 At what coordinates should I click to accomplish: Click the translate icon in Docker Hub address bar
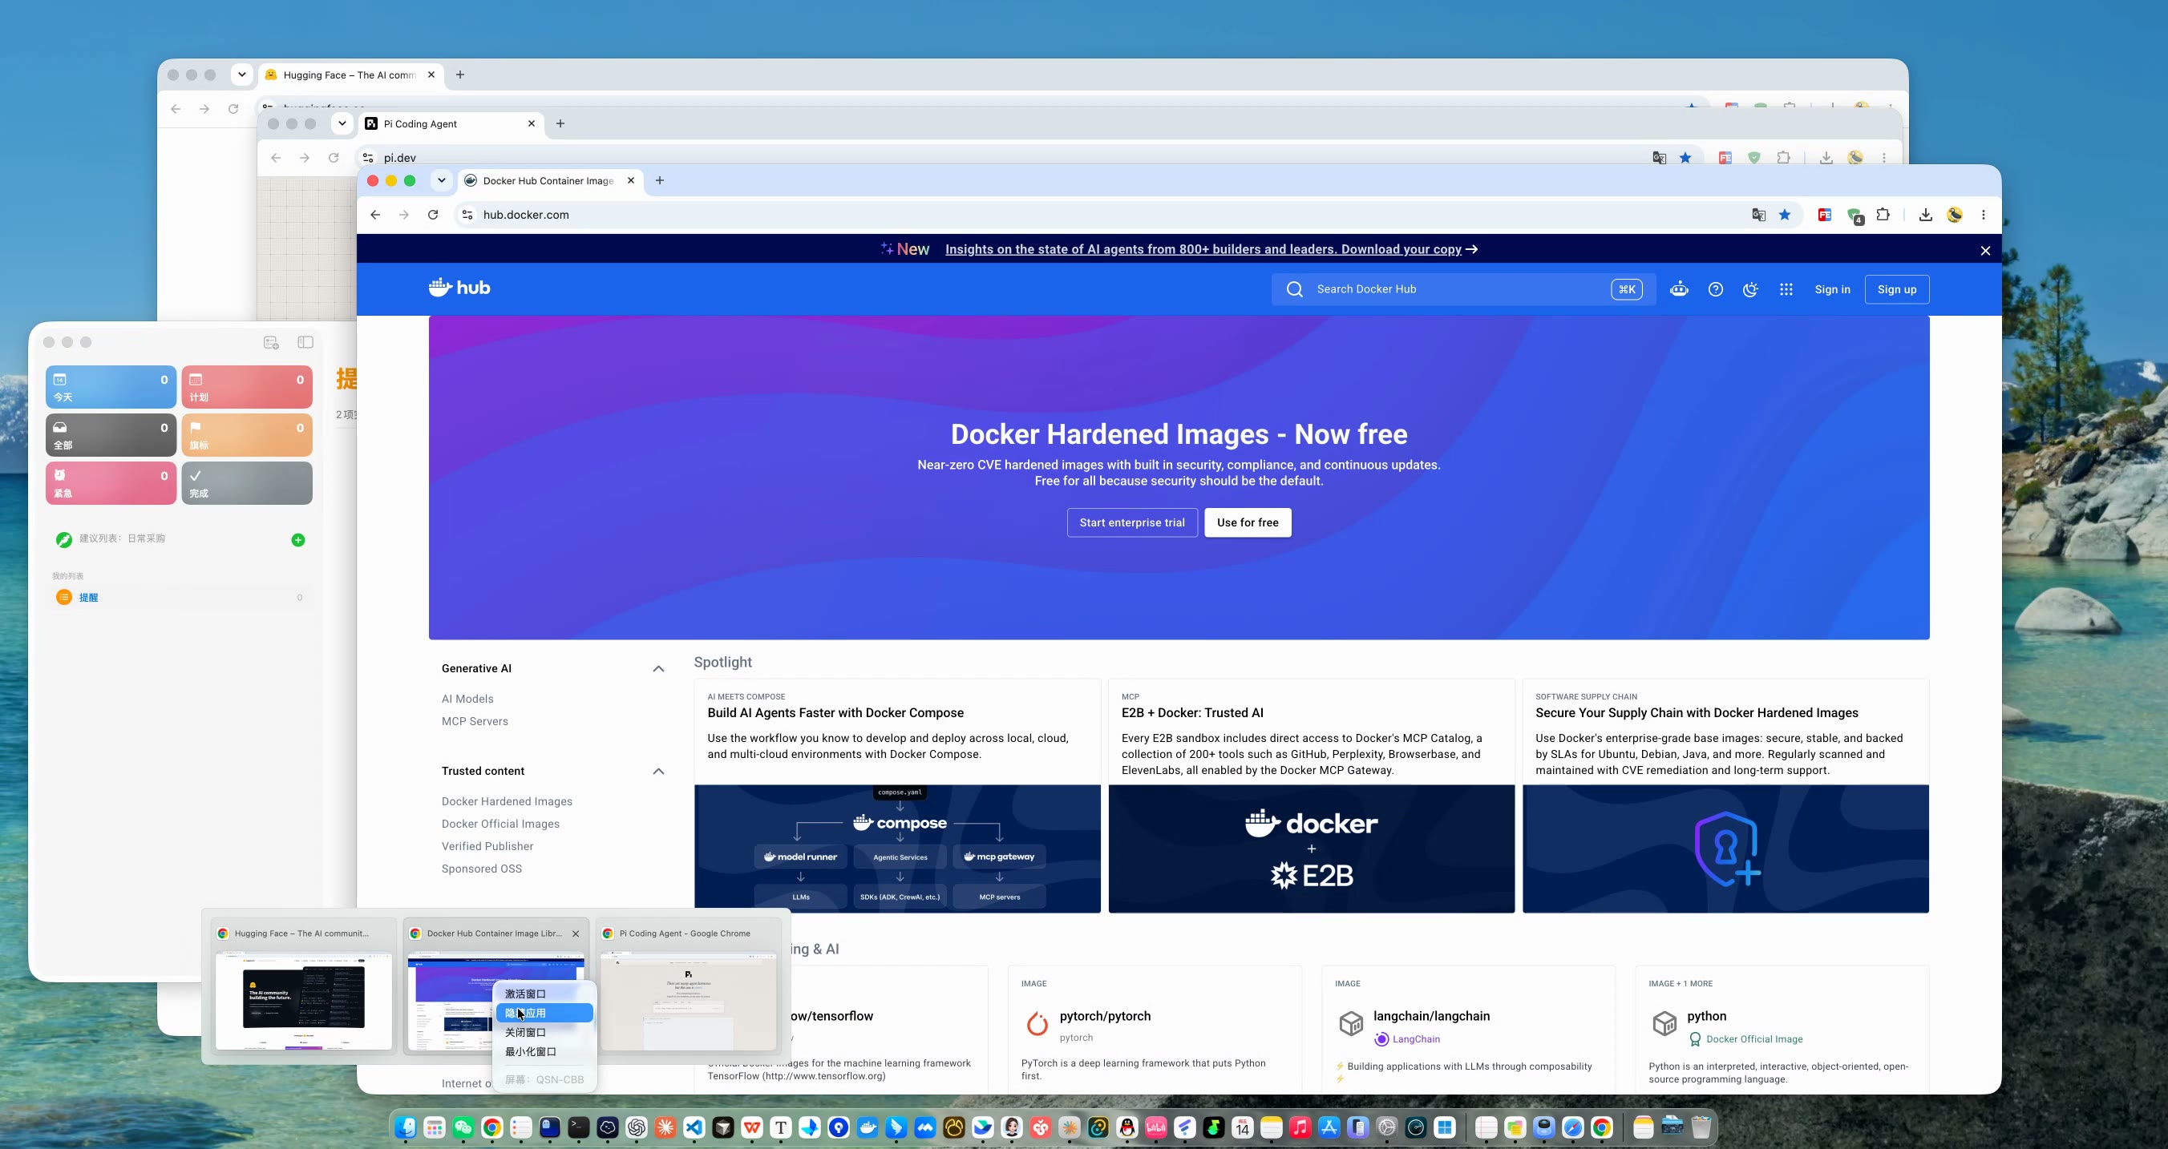click(x=1758, y=215)
